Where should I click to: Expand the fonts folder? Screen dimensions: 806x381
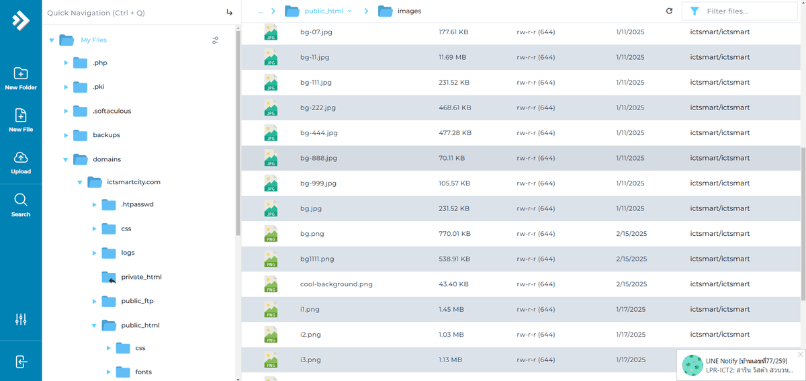click(109, 372)
